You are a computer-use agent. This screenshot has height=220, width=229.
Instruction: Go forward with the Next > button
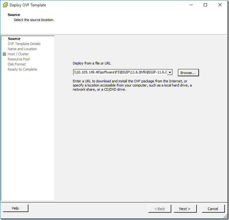(185, 209)
